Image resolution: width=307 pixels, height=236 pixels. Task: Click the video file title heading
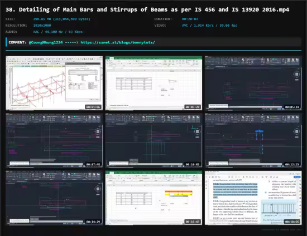coord(147,9)
